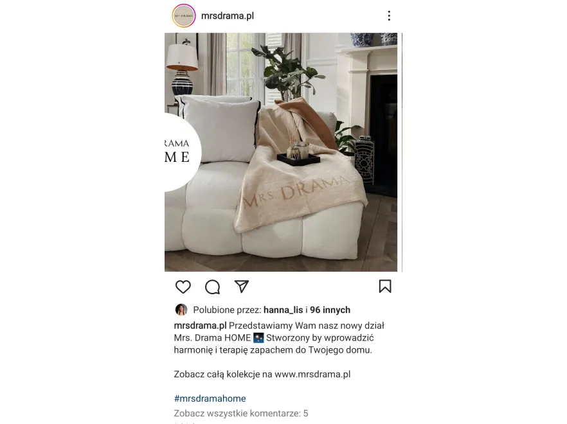
Task: Like the post with the heart icon
Action: pyautogui.click(x=183, y=287)
